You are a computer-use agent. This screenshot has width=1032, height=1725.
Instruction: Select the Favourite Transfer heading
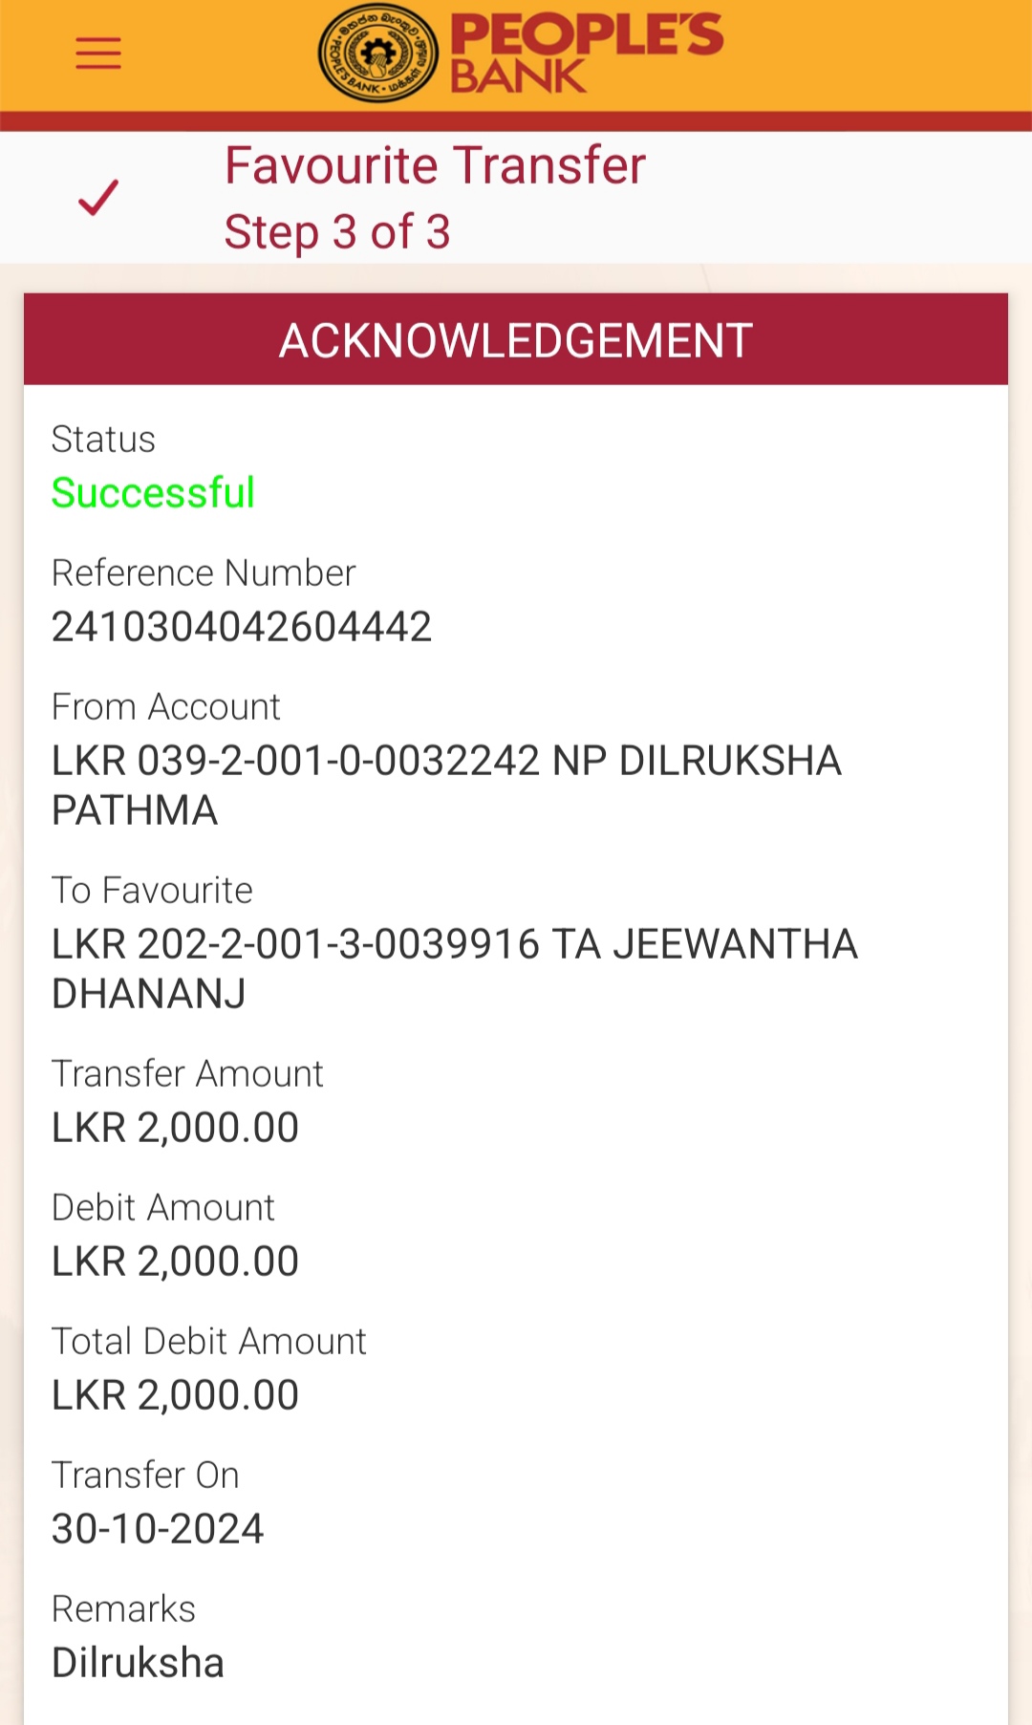point(435,165)
